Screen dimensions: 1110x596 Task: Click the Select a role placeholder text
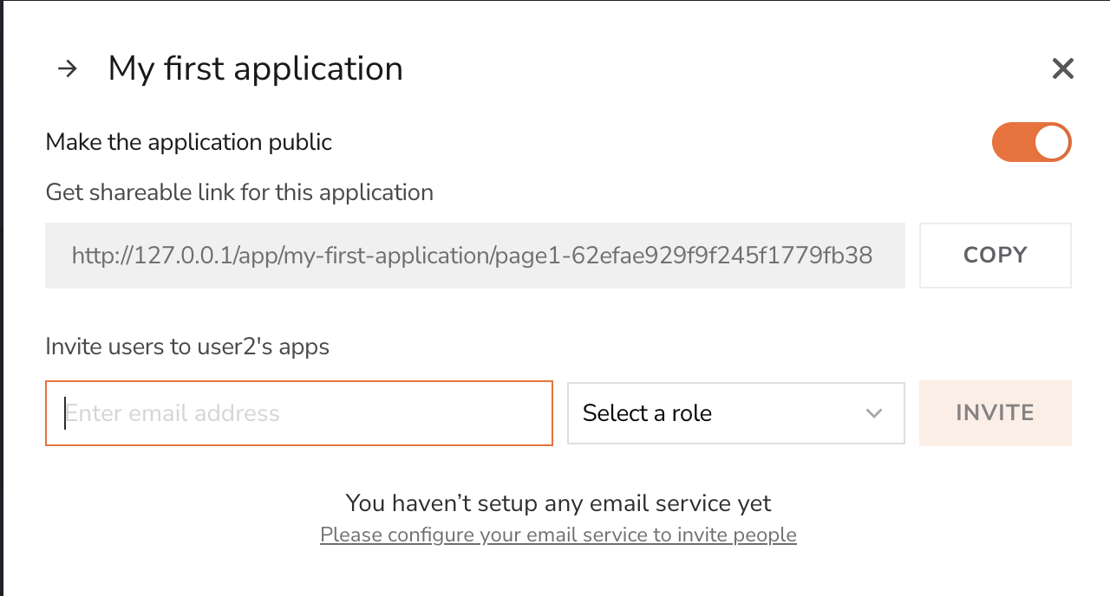click(x=647, y=413)
